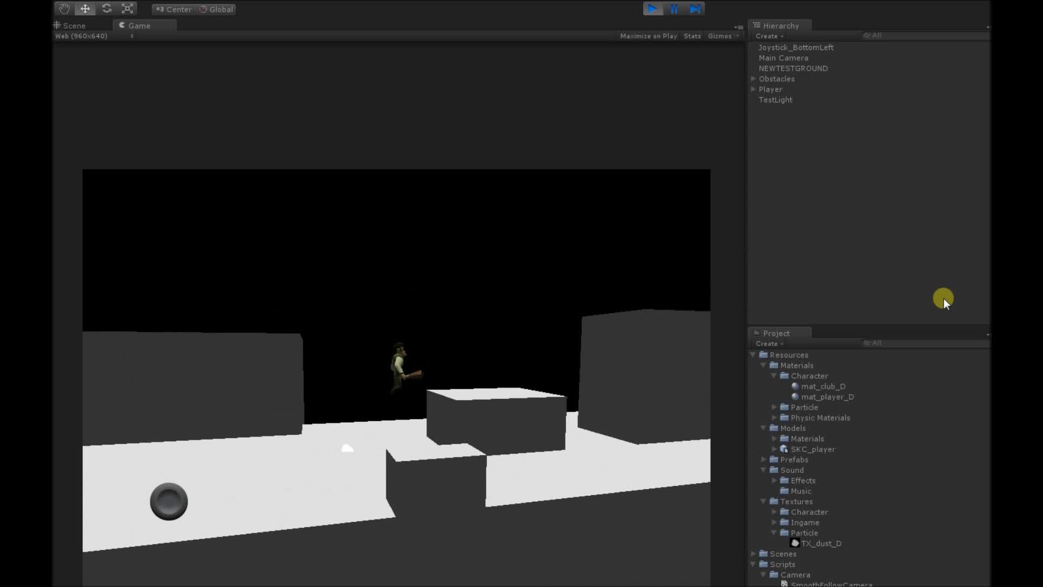Switch Global/Local coordinate toggle

click(x=216, y=9)
